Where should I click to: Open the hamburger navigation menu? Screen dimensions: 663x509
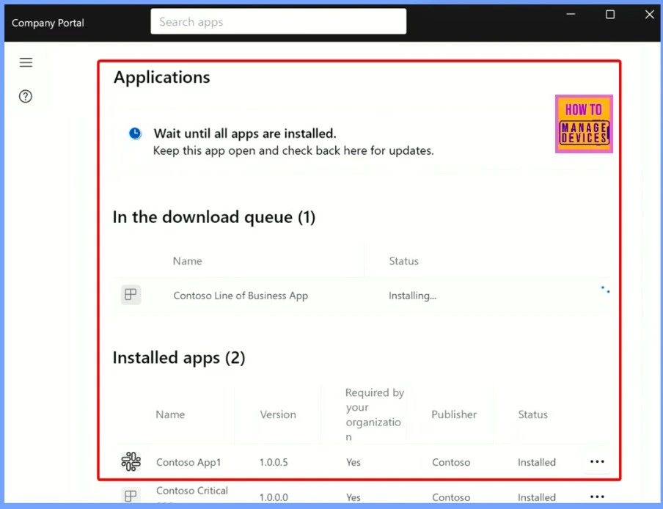click(x=26, y=62)
